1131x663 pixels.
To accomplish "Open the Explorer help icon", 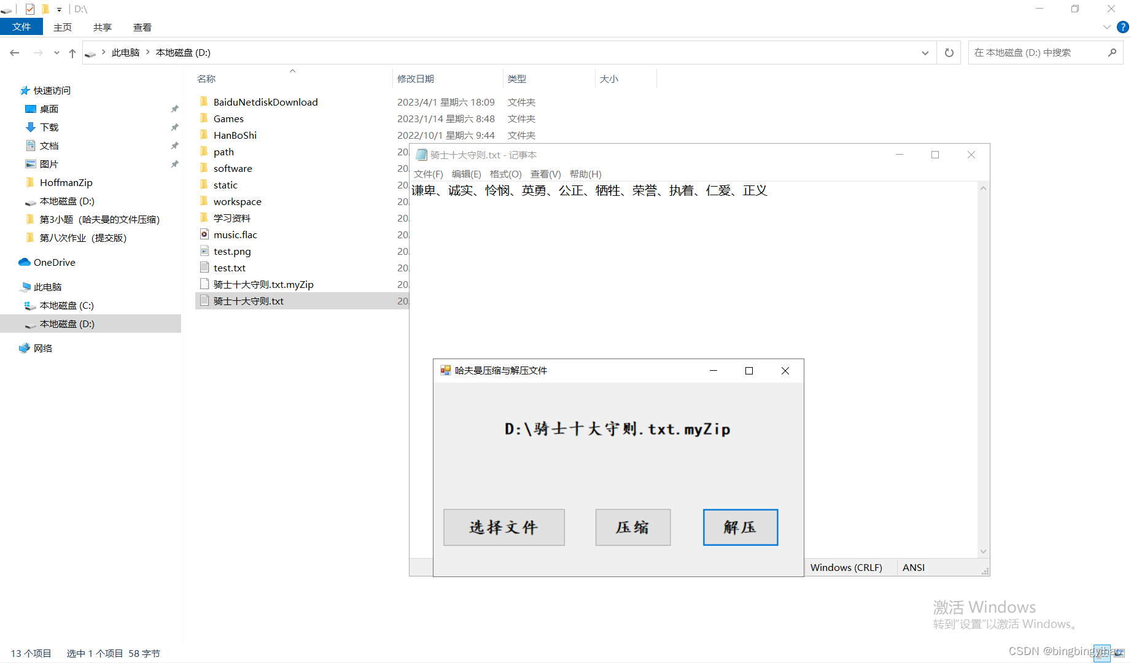I will point(1122,27).
